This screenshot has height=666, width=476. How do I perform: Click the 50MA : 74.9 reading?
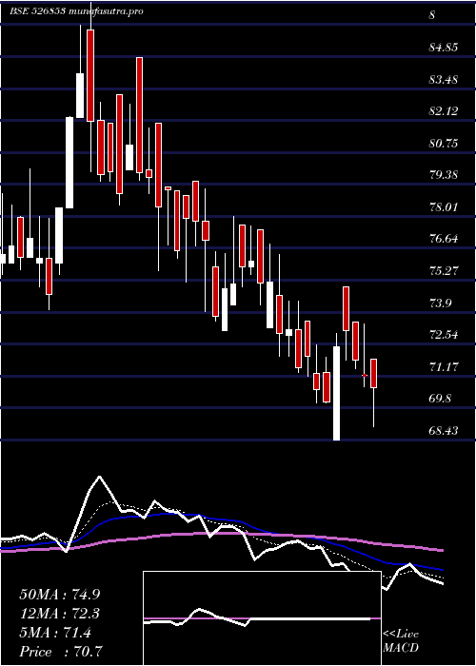[60, 595]
